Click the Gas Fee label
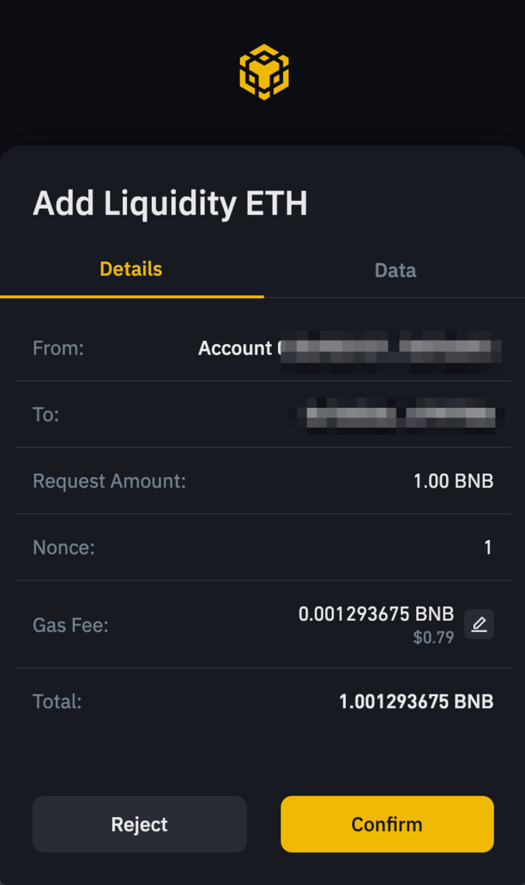525x885 pixels. click(70, 625)
